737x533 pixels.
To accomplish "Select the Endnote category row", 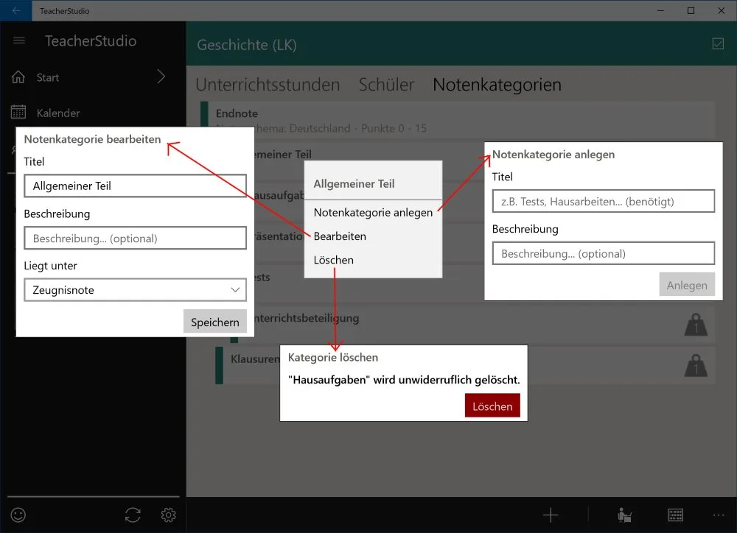I will click(x=458, y=121).
